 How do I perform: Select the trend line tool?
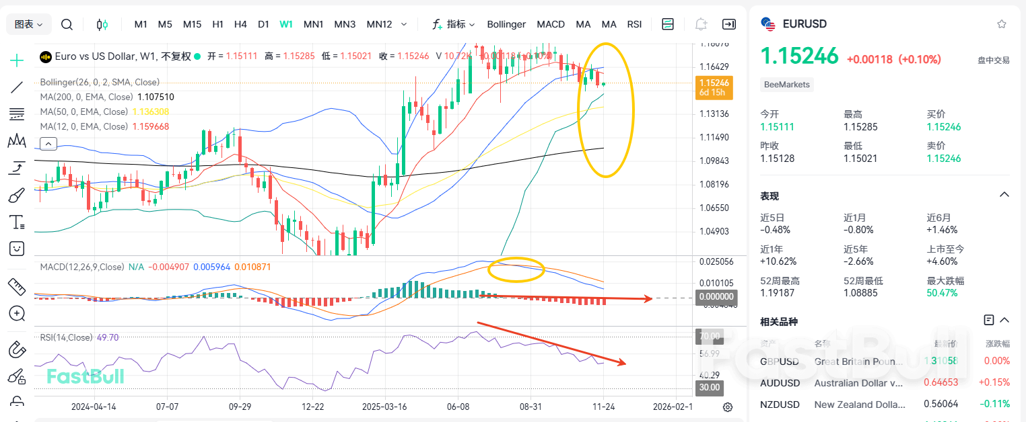coord(16,87)
